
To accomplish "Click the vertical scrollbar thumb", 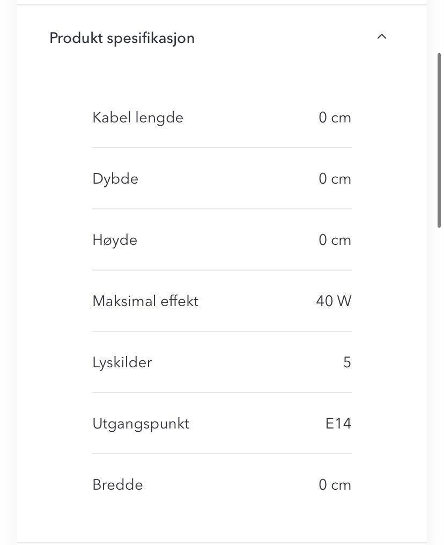I will click(x=439, y=141).
